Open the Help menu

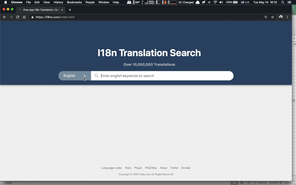coord(116,2)
